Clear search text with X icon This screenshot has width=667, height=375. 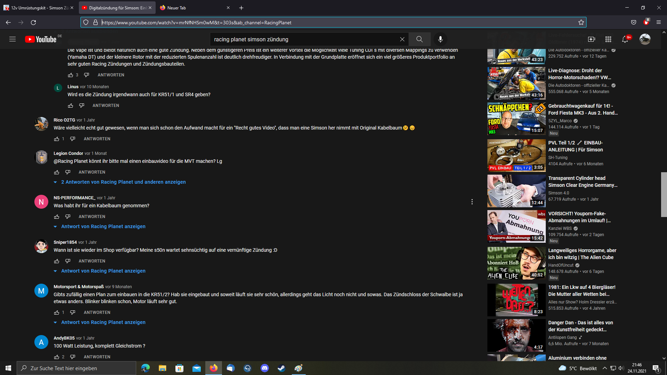tap(402, 39)
